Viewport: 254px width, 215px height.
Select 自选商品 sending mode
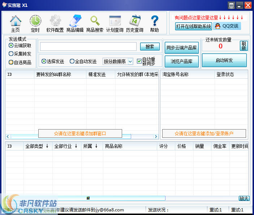(20, 62)
